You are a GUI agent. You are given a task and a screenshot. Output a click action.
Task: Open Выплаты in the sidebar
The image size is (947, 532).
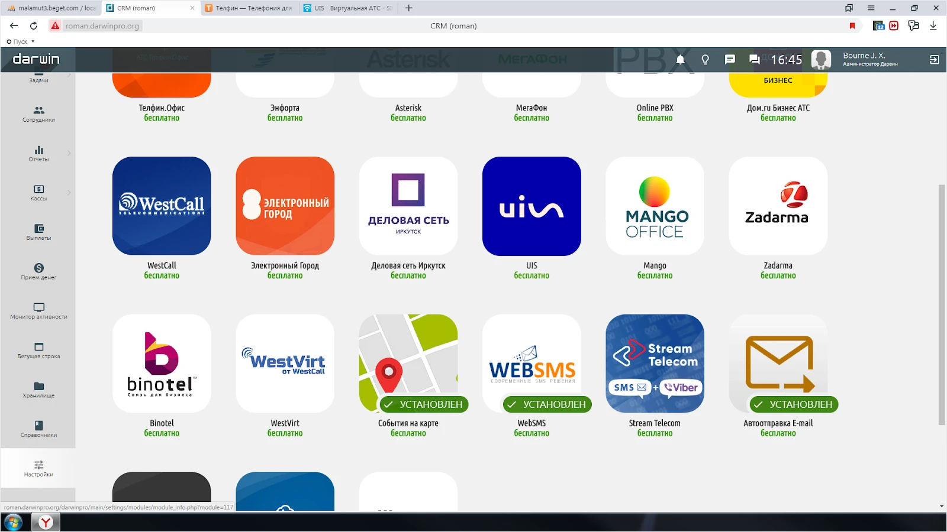point(38,232)
